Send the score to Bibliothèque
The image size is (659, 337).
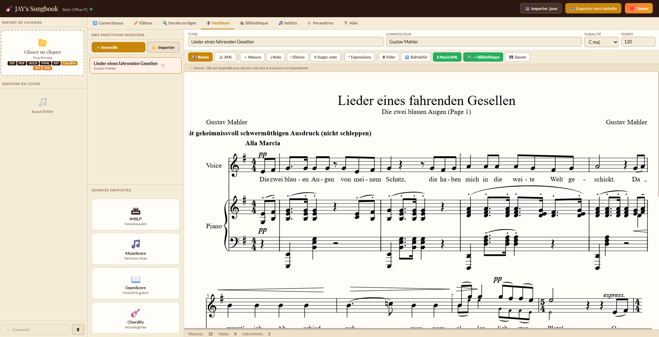pyautogui.click(x=483, y=57)
